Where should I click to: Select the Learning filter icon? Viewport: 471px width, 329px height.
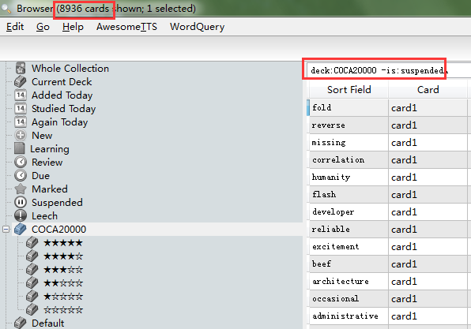(20, 148)
